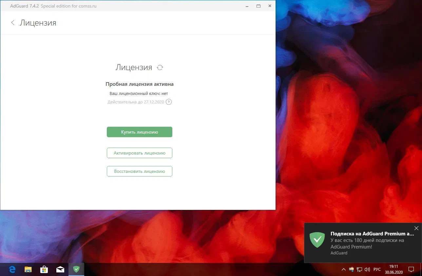Click the refresh license status icon
The height and width of the screenshot is (276, 422).
(160, 67)
